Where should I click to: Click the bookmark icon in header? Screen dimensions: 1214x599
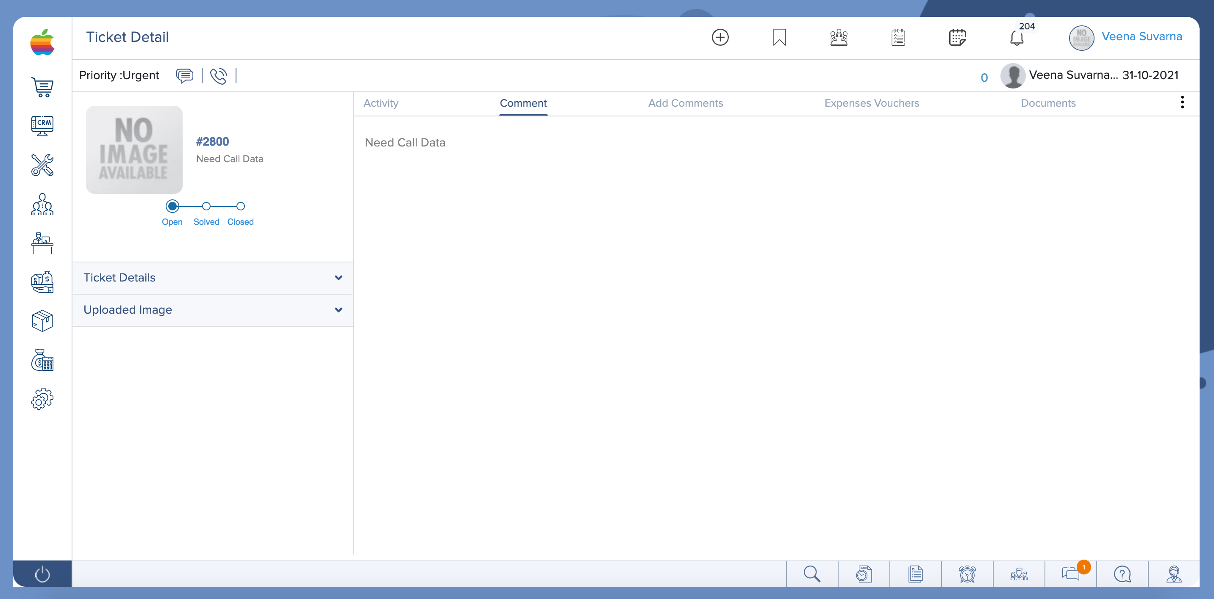coord(779,37)
